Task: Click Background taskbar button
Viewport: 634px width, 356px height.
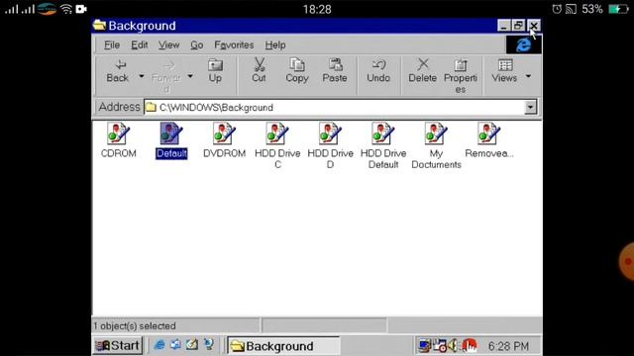Action: (x=283, y=346)
